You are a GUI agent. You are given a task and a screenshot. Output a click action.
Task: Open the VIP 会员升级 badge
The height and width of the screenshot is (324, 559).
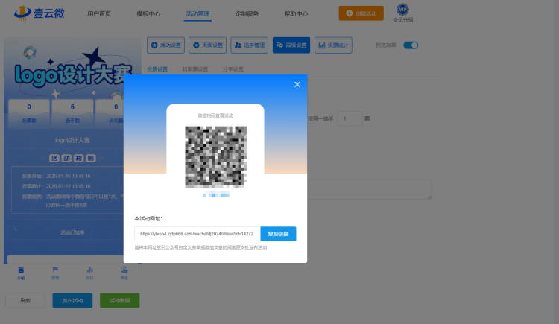[402, 13]
